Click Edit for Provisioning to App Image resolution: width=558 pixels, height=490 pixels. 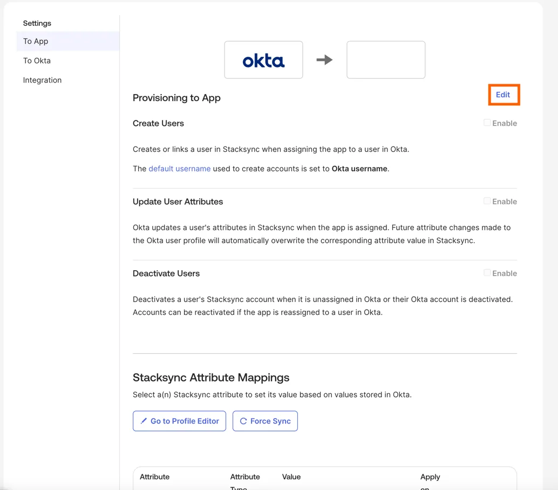click(503, 95)
